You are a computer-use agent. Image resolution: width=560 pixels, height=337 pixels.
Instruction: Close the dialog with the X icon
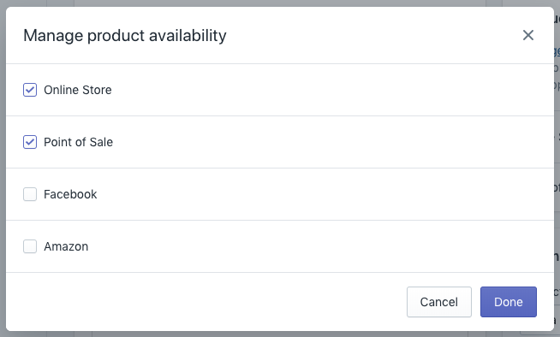coord(527,35)
